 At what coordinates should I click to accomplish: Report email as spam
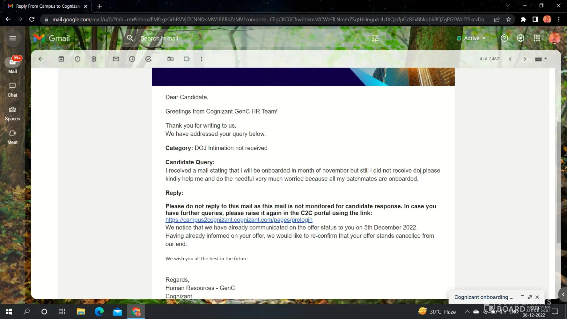[77, 59]
